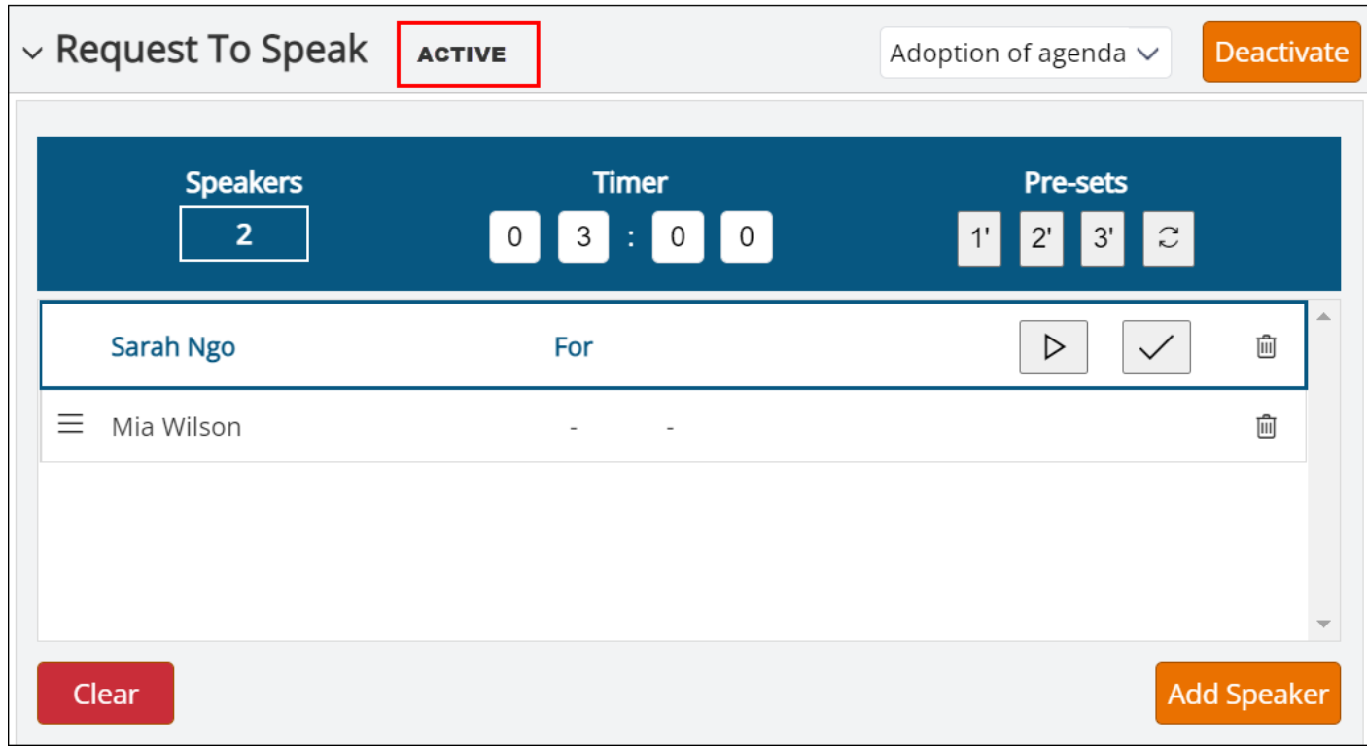Reset the timer with the refresh icon

pos(1168,238)
